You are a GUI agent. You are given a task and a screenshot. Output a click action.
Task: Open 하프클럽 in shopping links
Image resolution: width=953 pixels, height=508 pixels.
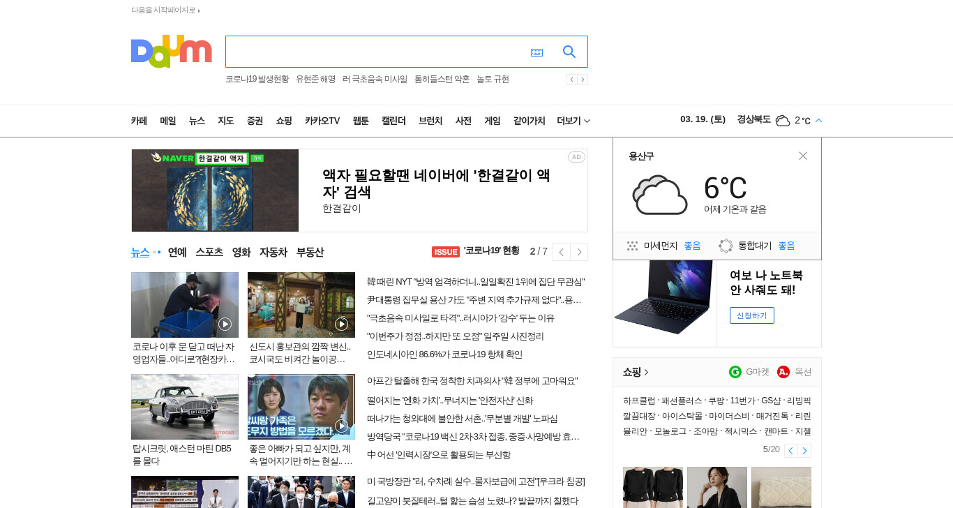pos(639,401)
